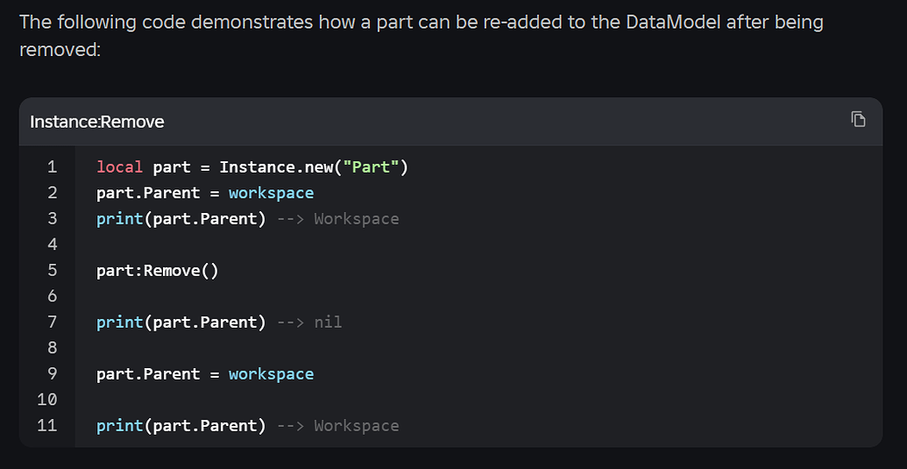Click the Instance:Remove code block title
Screen dimensions: 907x469
[x=97, y=122]
